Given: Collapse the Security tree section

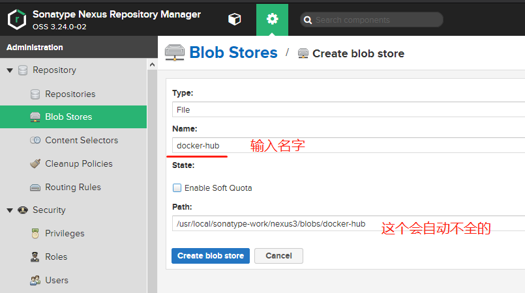Looking at the screenshot, I should (10, 210).
